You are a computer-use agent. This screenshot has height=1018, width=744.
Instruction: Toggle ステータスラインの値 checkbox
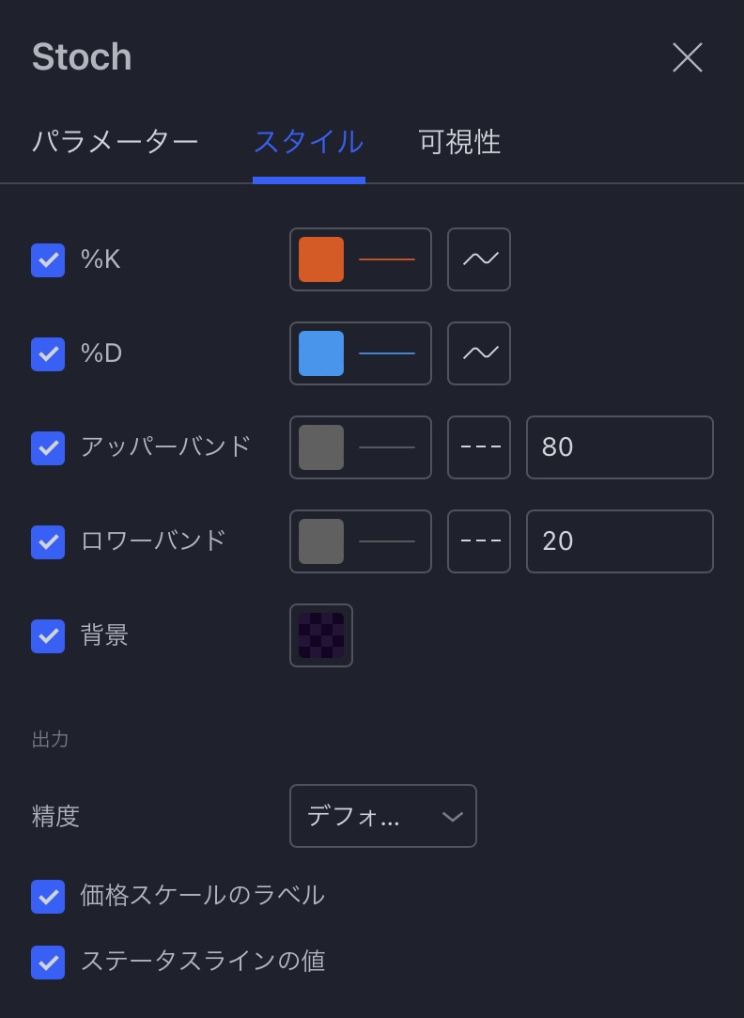click(48, 963)
